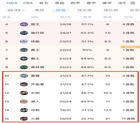140x123 pixels.
Task: Click the Lakers (湖人) team logo
Action: coord(24,101)
